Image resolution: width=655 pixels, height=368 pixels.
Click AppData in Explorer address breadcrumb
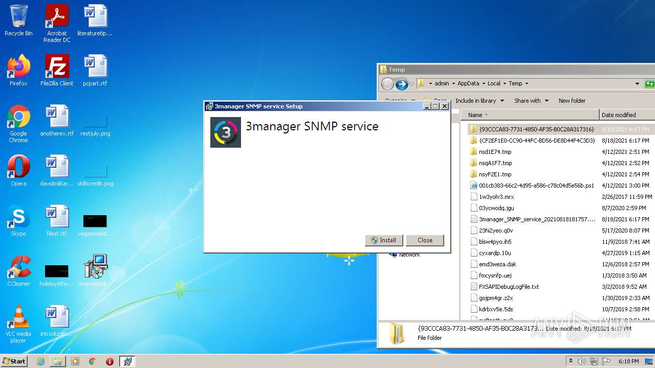tap(468, 84)
